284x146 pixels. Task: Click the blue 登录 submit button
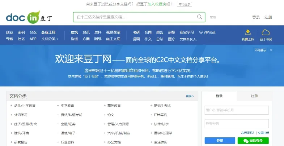coord(220,141)
